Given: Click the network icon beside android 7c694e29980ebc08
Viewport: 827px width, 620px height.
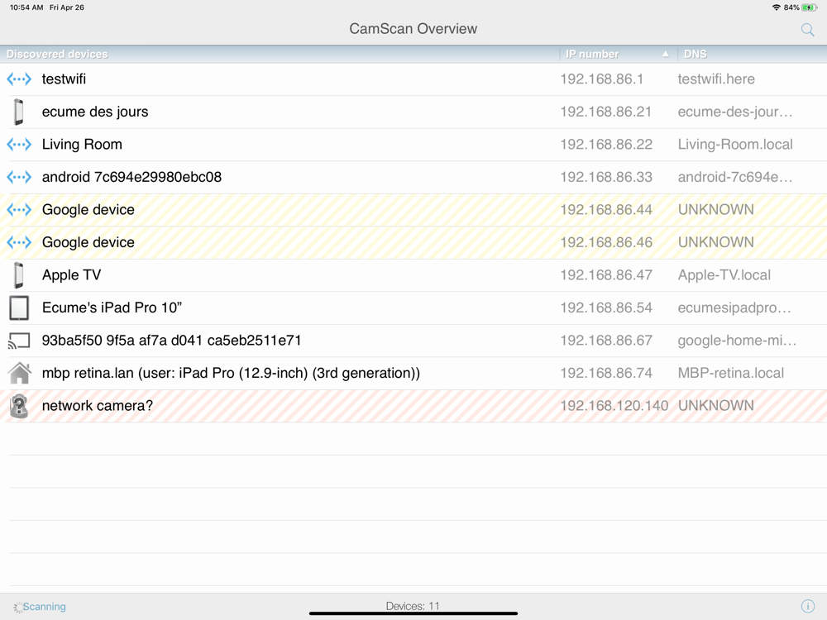Looking at the screenshot, I should click(19, 177).
